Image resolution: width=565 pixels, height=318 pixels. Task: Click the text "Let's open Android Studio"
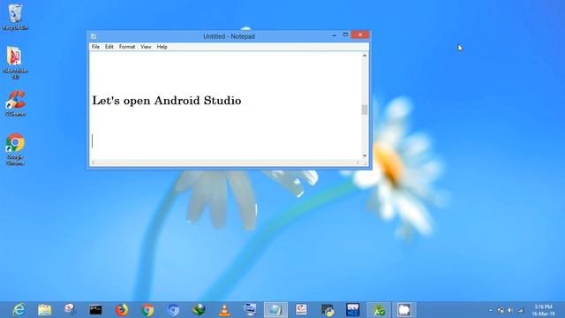tap(167, 100)
